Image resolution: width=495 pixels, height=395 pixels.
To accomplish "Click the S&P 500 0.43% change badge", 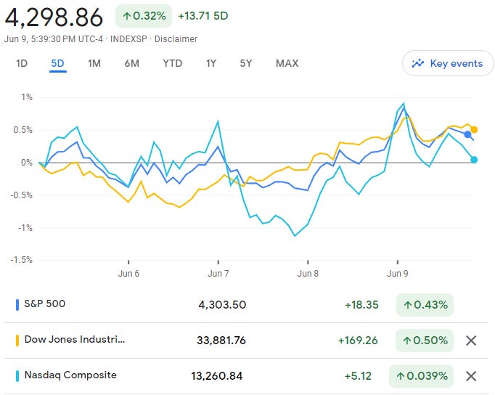I will tap(425, 305).
